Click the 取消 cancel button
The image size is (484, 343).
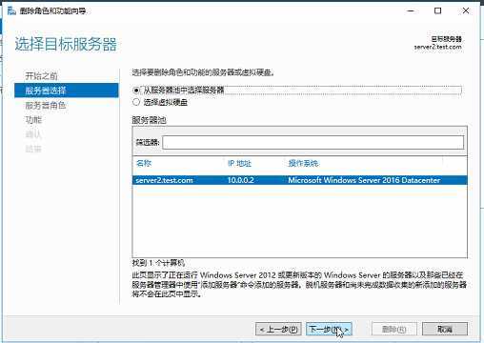tap(445, 329)
